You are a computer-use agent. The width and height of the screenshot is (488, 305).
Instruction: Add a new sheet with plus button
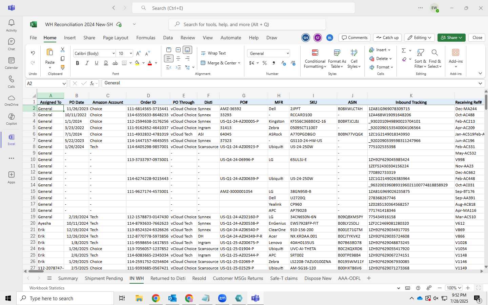pos(369,278)
